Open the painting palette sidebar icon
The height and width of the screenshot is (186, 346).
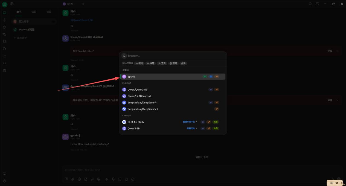[4, 27]
